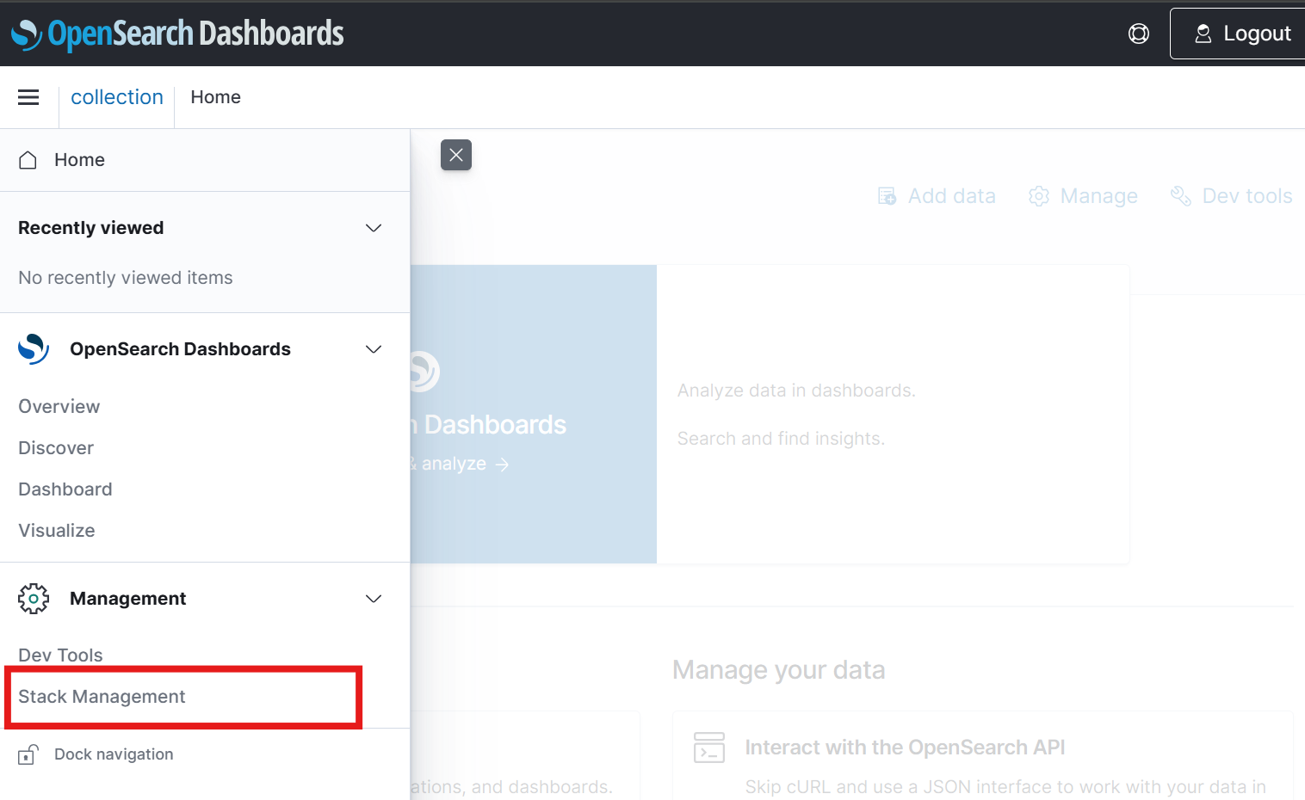Select the Home breadcrumb

point(215,97)
